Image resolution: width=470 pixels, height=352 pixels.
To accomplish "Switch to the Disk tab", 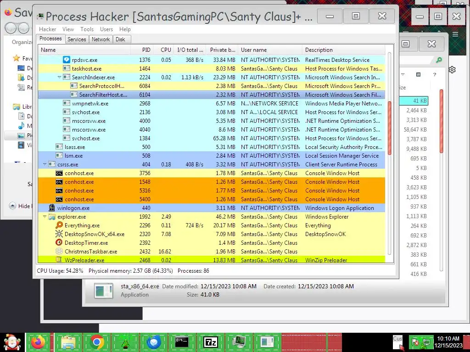I will [121, 39].
